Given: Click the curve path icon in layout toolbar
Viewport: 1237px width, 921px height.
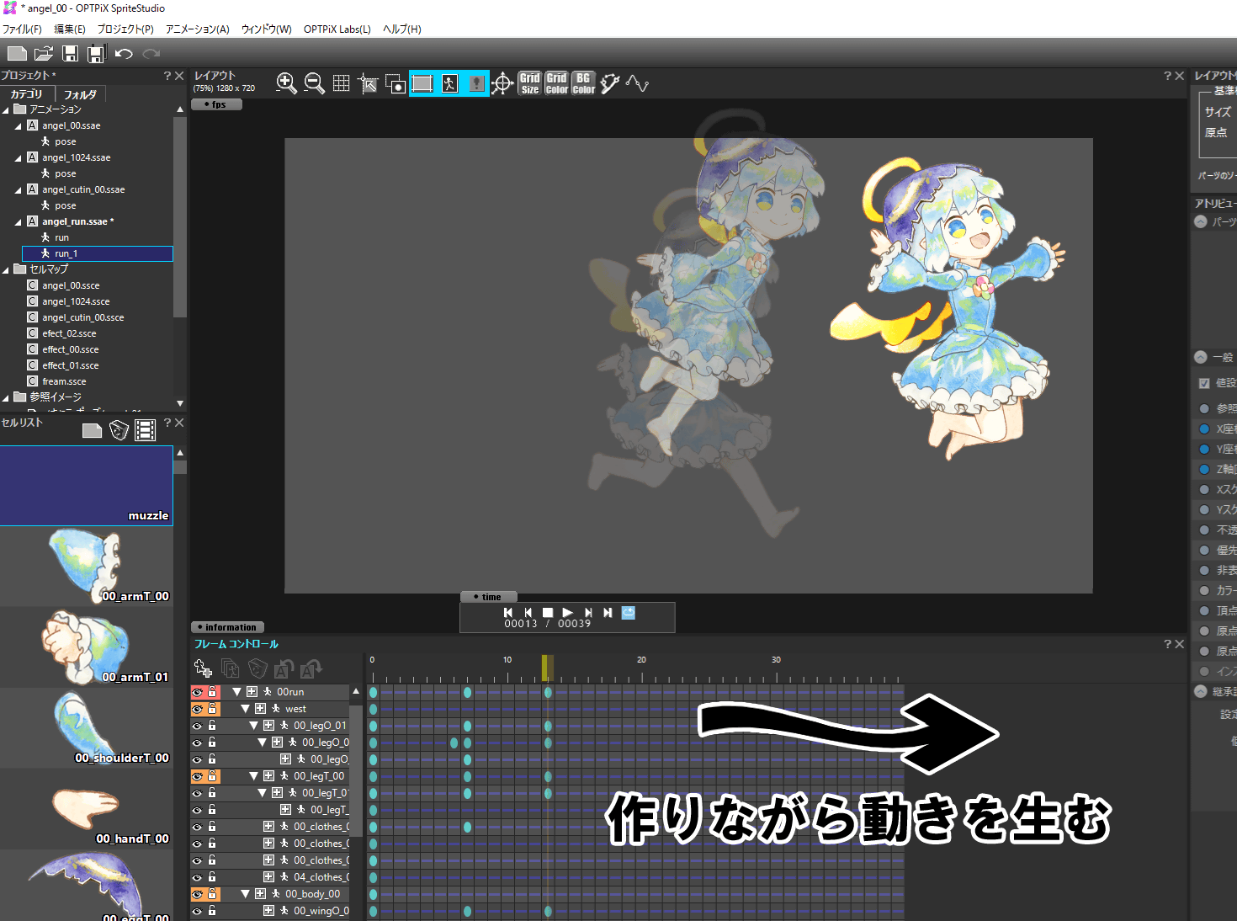Looking at the screenshot, I should point(637,83).
